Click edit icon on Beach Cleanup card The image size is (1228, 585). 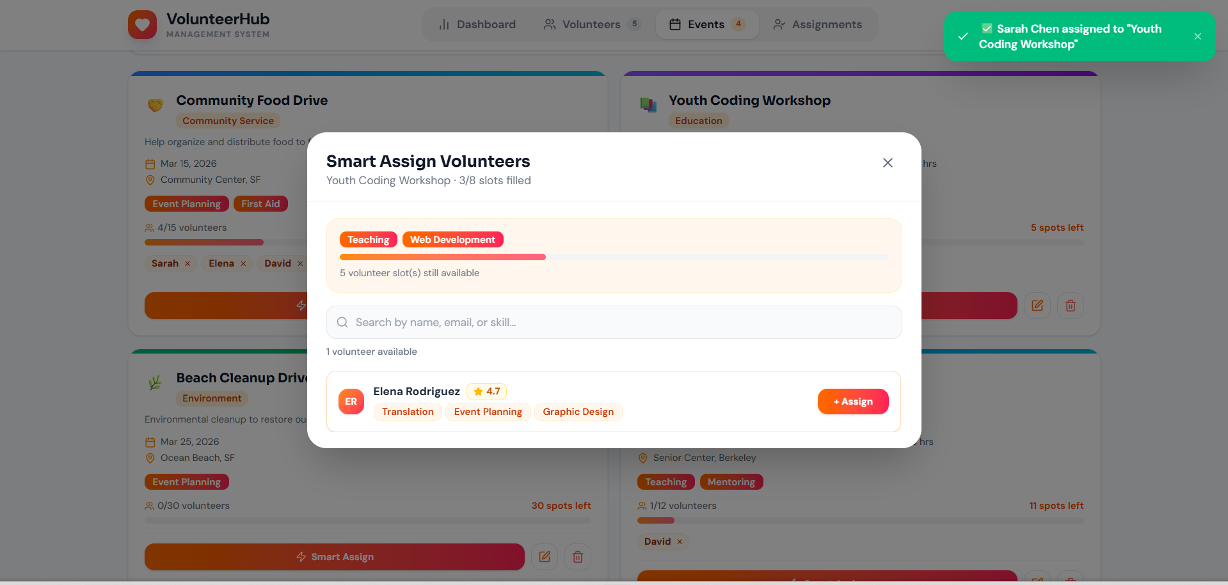click(545, 557)
